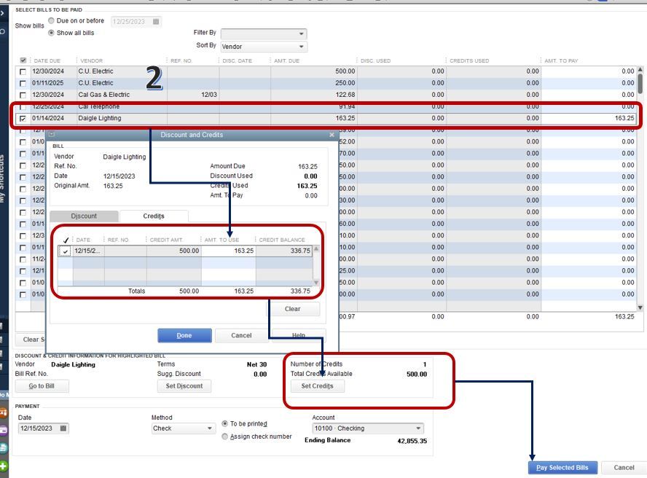The height and width of the screenshot is (478, 647).
Task: Click the purple icon in left sidebar
Action: coord(4,430)
